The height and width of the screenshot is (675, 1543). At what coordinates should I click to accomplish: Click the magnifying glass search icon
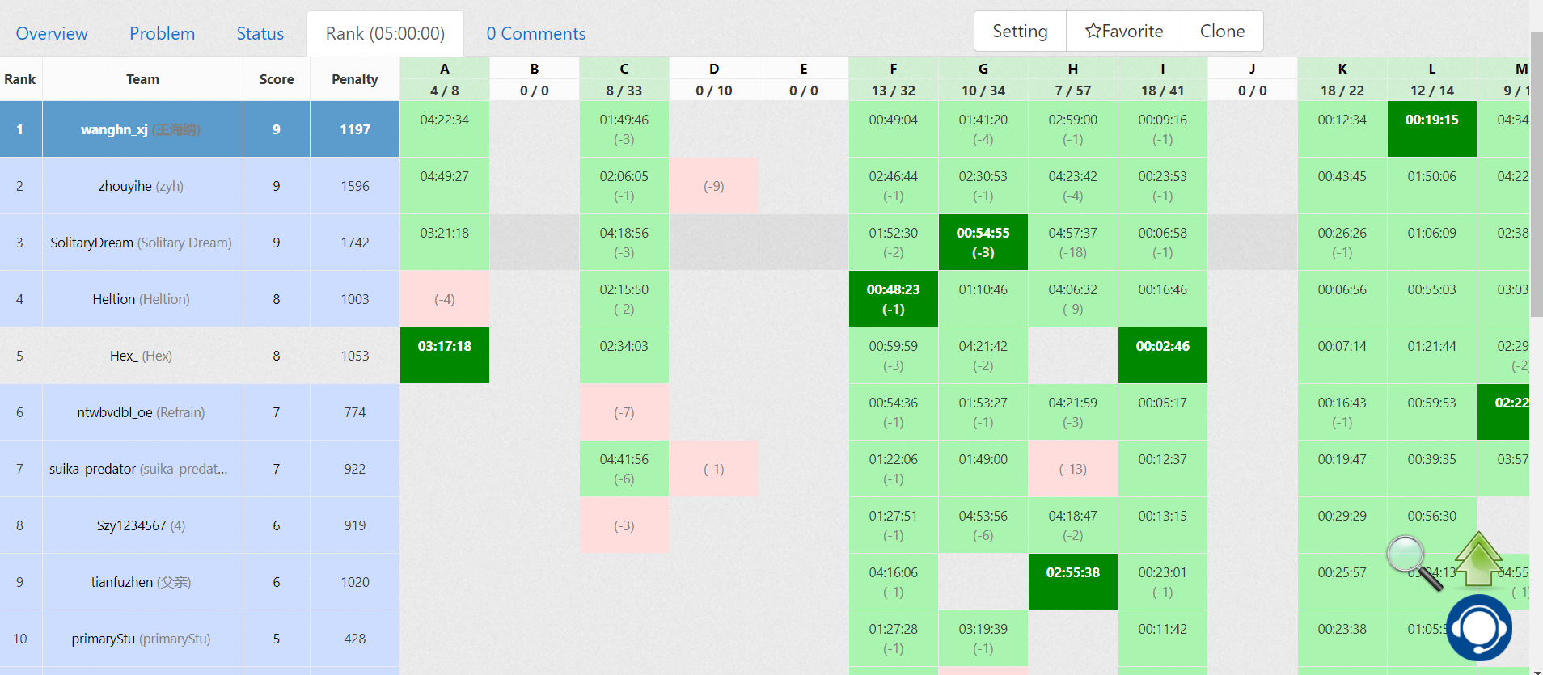tap(1412, 560)
